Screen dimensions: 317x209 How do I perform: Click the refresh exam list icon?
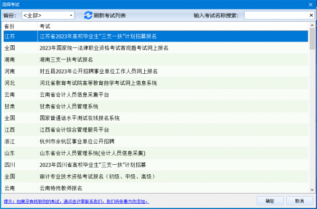(88, 15)
